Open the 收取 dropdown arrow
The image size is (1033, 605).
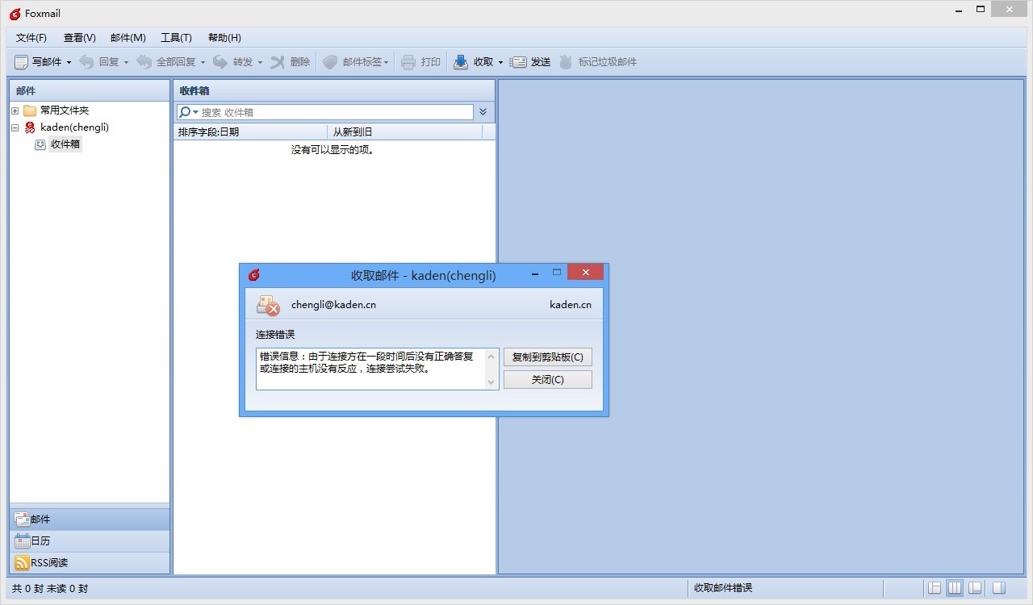pyautogui.click(x=502, y=61)
